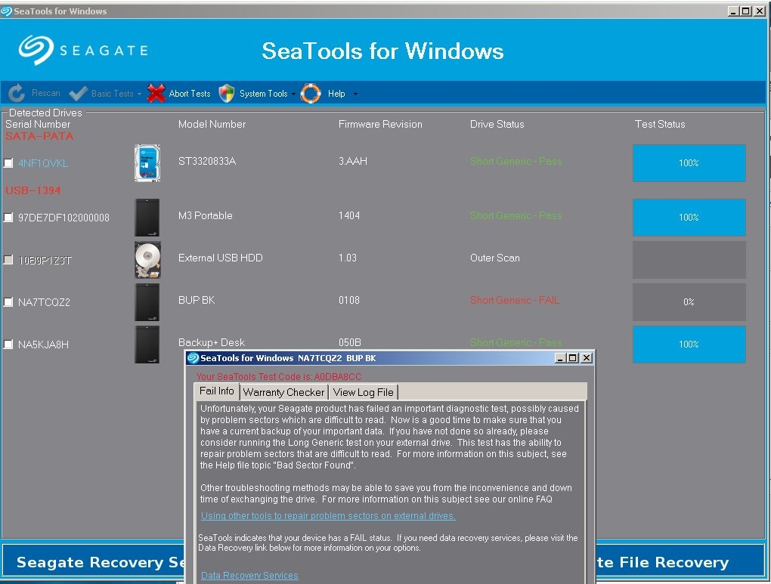771x584 pixels.
Task: Click the 100% progress bar for M3 Portable
Action: (x=689, y=218)
